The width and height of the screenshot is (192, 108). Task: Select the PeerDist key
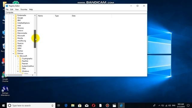(25, 61)
